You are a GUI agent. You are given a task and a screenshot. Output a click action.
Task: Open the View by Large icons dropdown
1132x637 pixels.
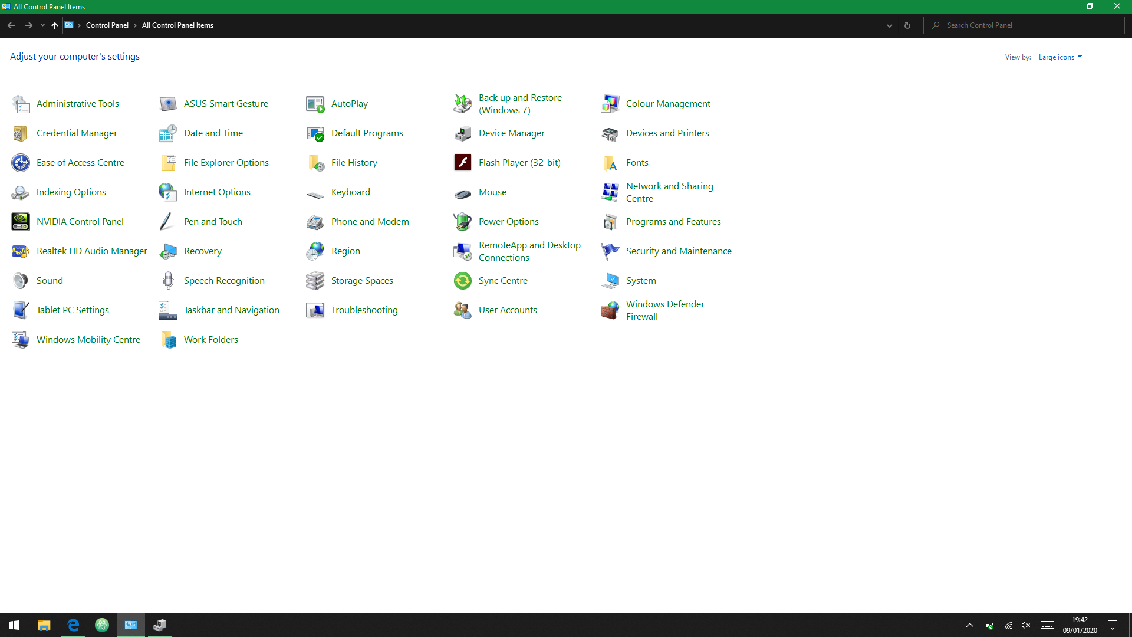(x=1060, y=57)
